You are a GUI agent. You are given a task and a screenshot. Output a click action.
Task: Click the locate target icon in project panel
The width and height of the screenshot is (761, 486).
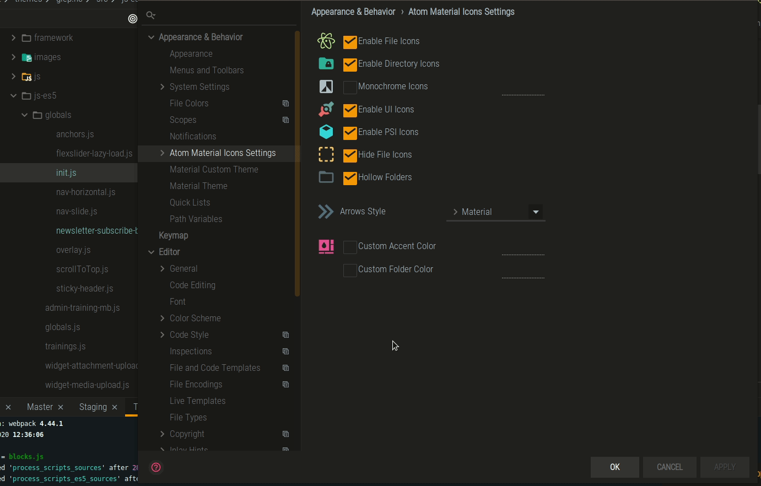point(132,19)
